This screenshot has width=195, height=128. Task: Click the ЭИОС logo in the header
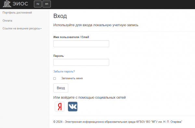(15, 4)
